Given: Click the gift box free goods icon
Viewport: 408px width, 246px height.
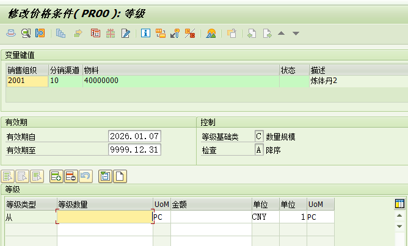Looking at the screenshot, I should coord(111,33).
